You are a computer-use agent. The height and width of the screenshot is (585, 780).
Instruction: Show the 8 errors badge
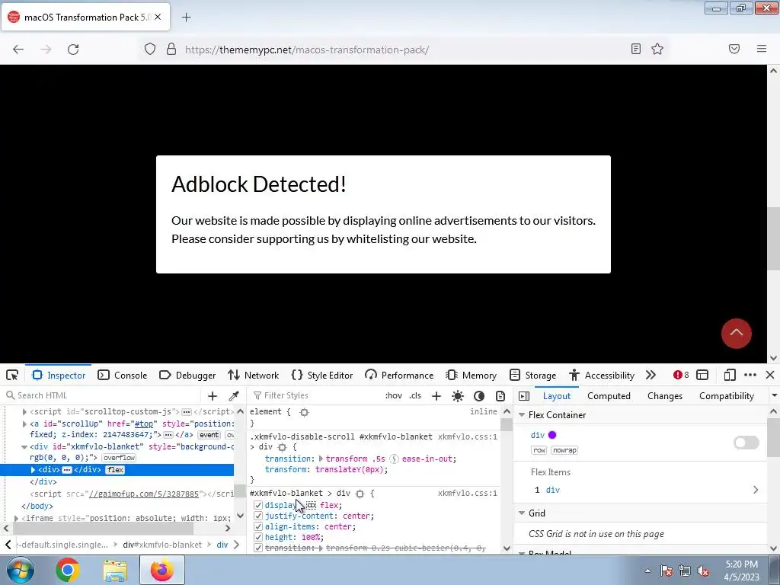point(681,375)
